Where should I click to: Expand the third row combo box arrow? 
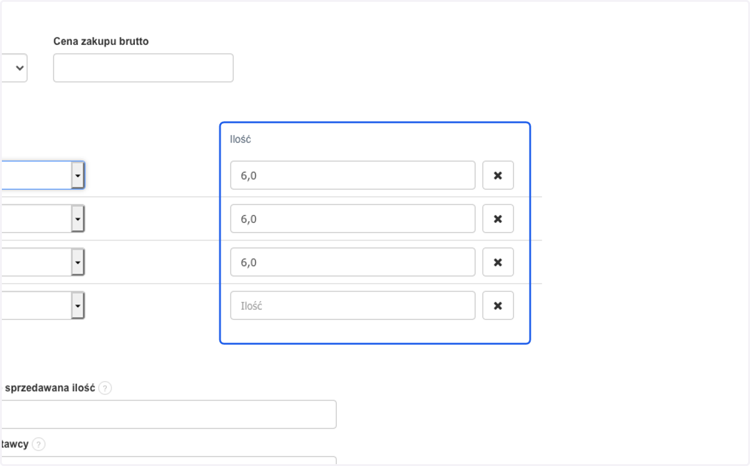[77, 262]
